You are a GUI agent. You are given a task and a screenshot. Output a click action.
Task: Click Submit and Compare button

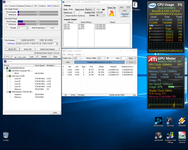[x=47, y=49]
